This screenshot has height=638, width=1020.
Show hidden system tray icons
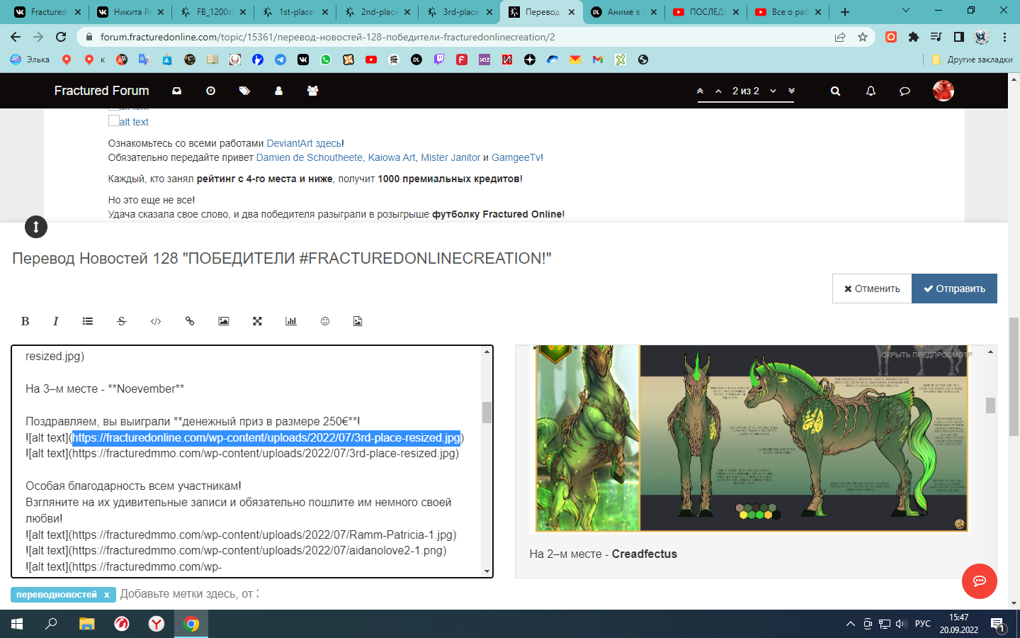click(850, 624)
